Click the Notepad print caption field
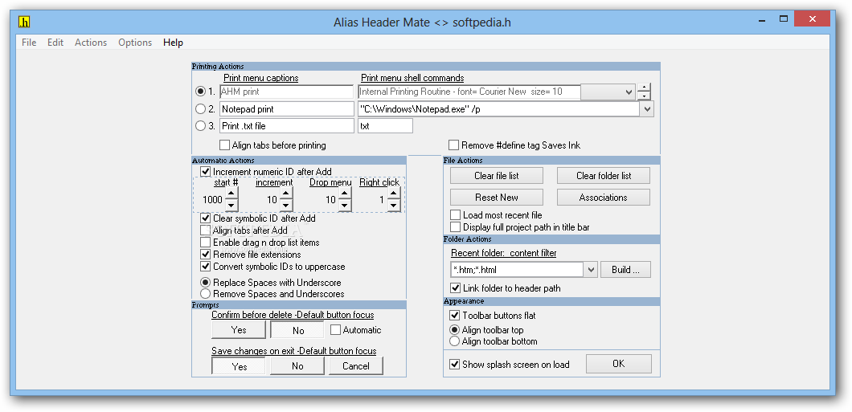Viewport: 852px width, 412px height. 286,109
